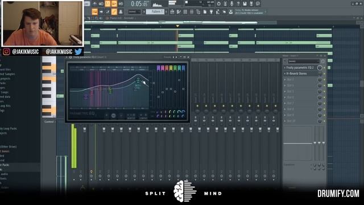Toggle the metronome icon in top toolbar
The width and height of the screenshot is (364, 205).
pos(94,4)
